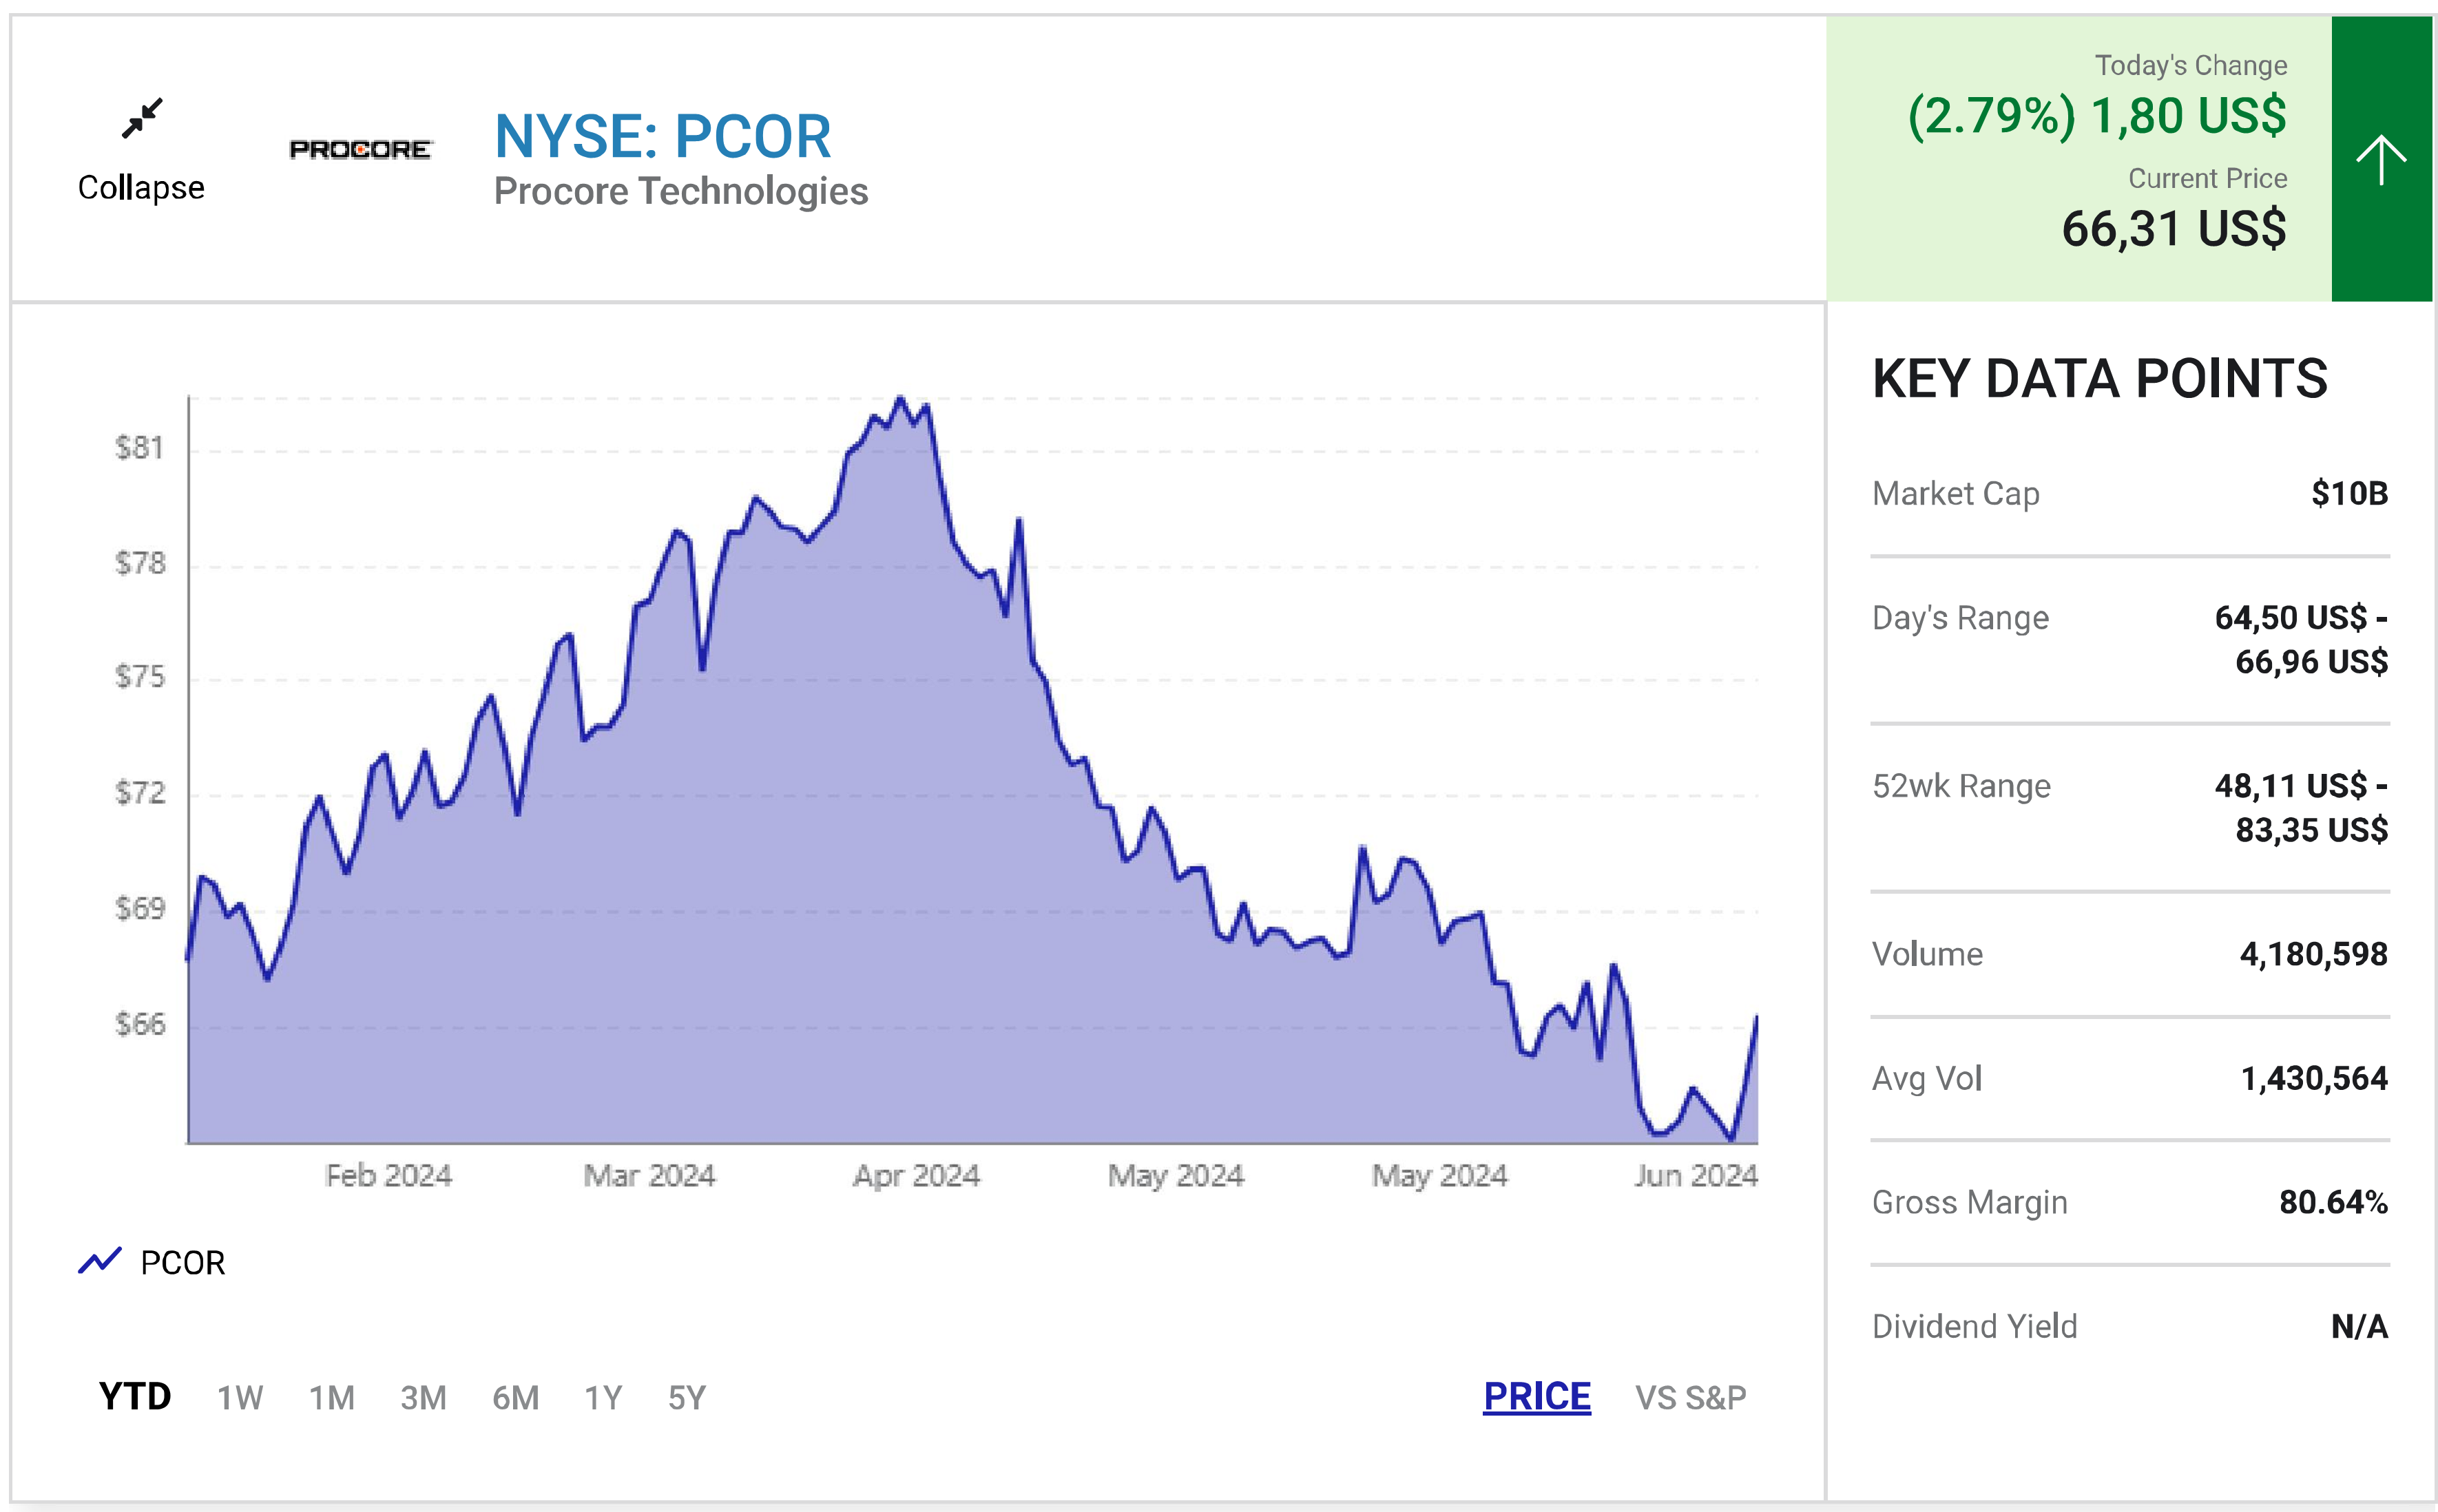Click the Mar 2024 axis label
Screen dimensions: 2438x1512
(649, 1175)
